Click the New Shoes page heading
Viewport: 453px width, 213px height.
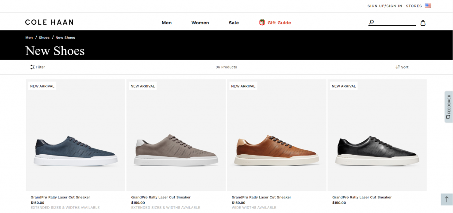pos(55,51)
